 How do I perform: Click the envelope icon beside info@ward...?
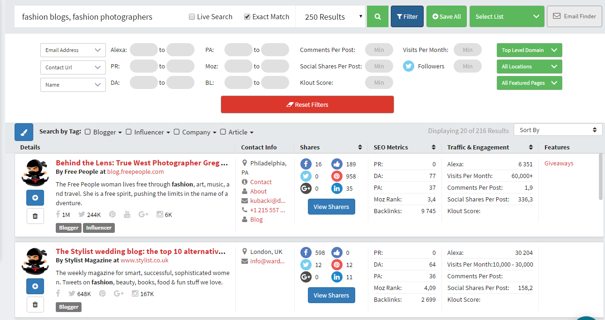coord(244,261)
